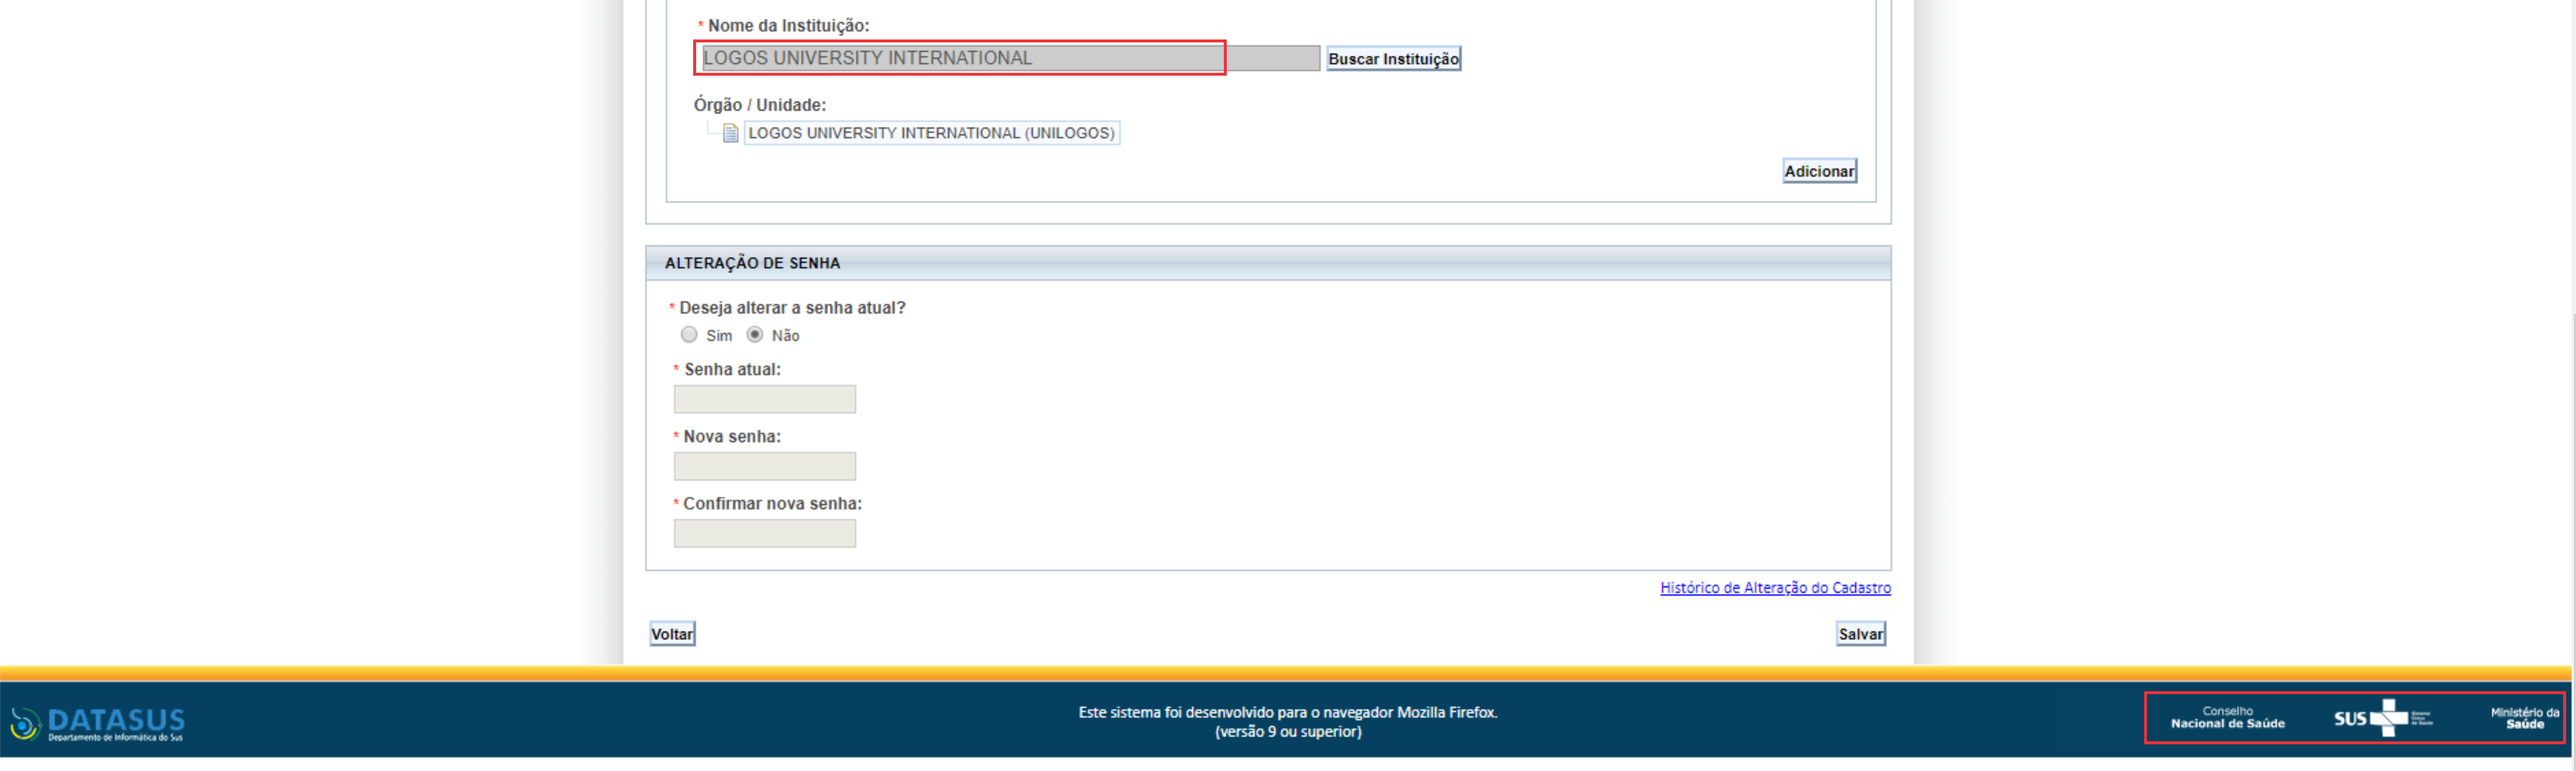Image resolution: width=2576 pixels, height=771 pixels.
Task: Click the Mozilla Firefox browser notice text
Action: coord(1288,722)
